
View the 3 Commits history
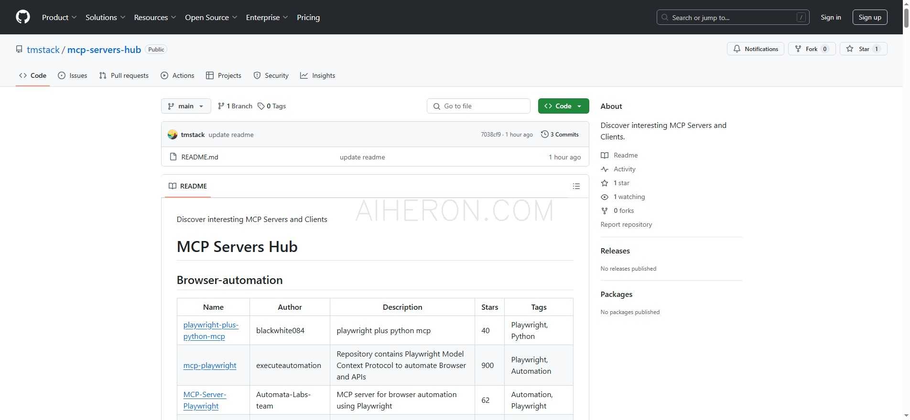click(x=560, y=135)
